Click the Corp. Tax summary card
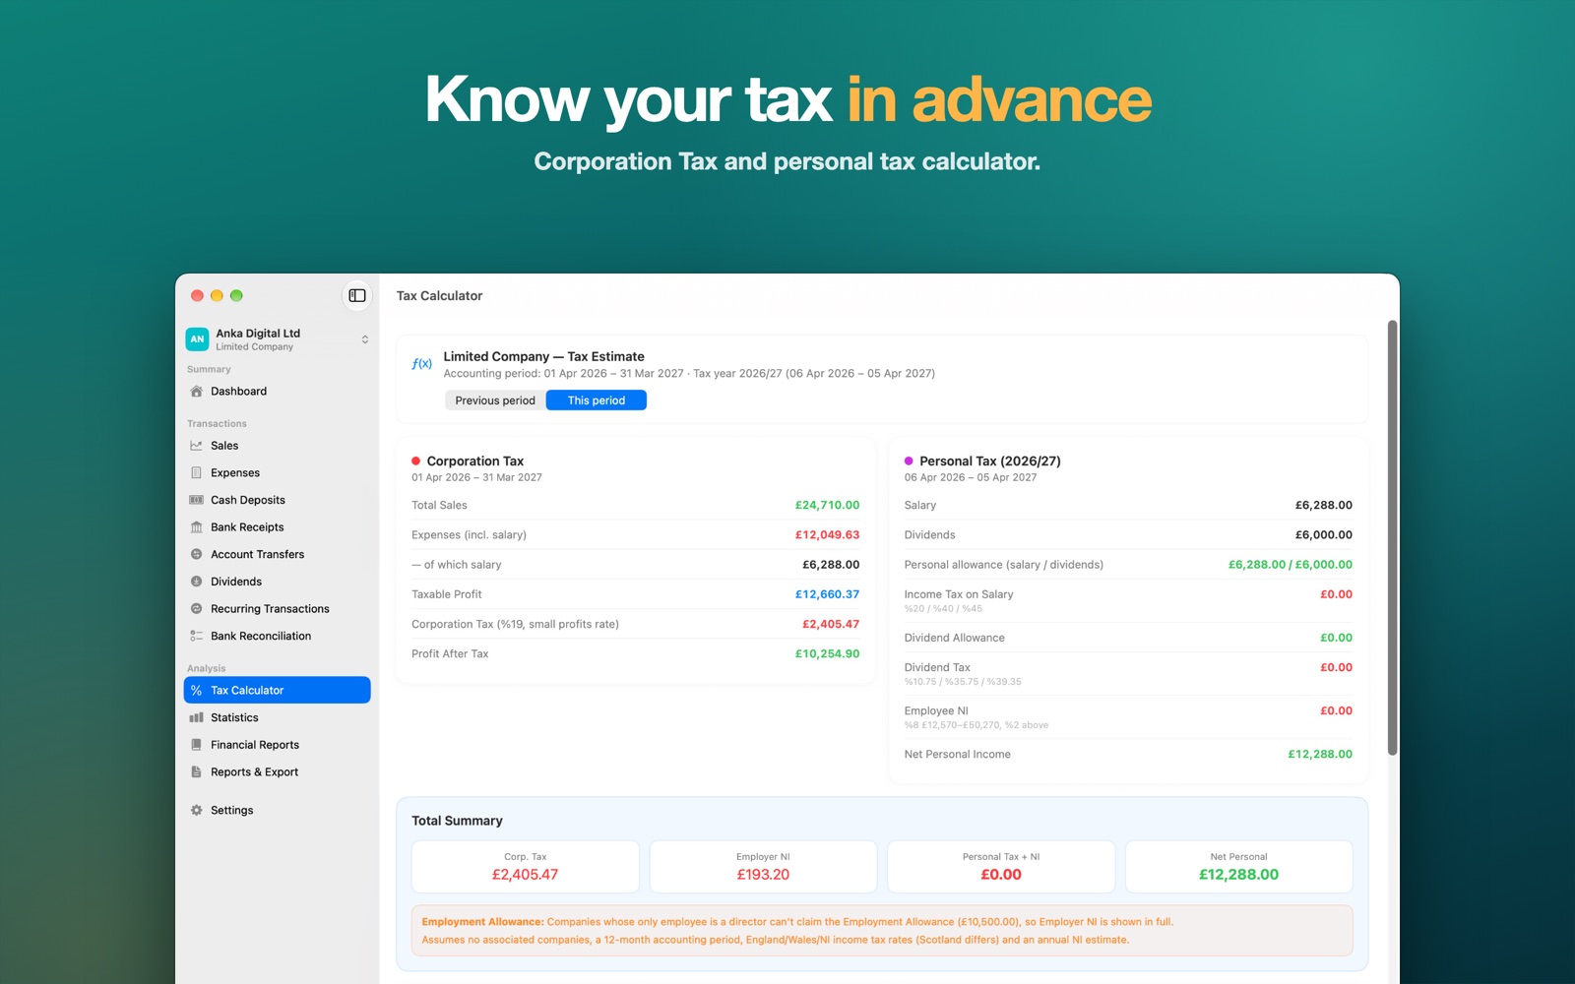Screen dimensions: 1575x984 click(525, 867)
